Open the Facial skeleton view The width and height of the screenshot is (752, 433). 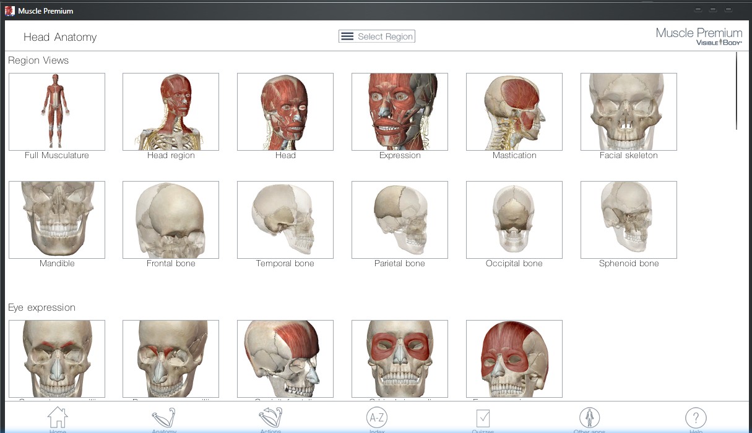click(x=629, y=112)
